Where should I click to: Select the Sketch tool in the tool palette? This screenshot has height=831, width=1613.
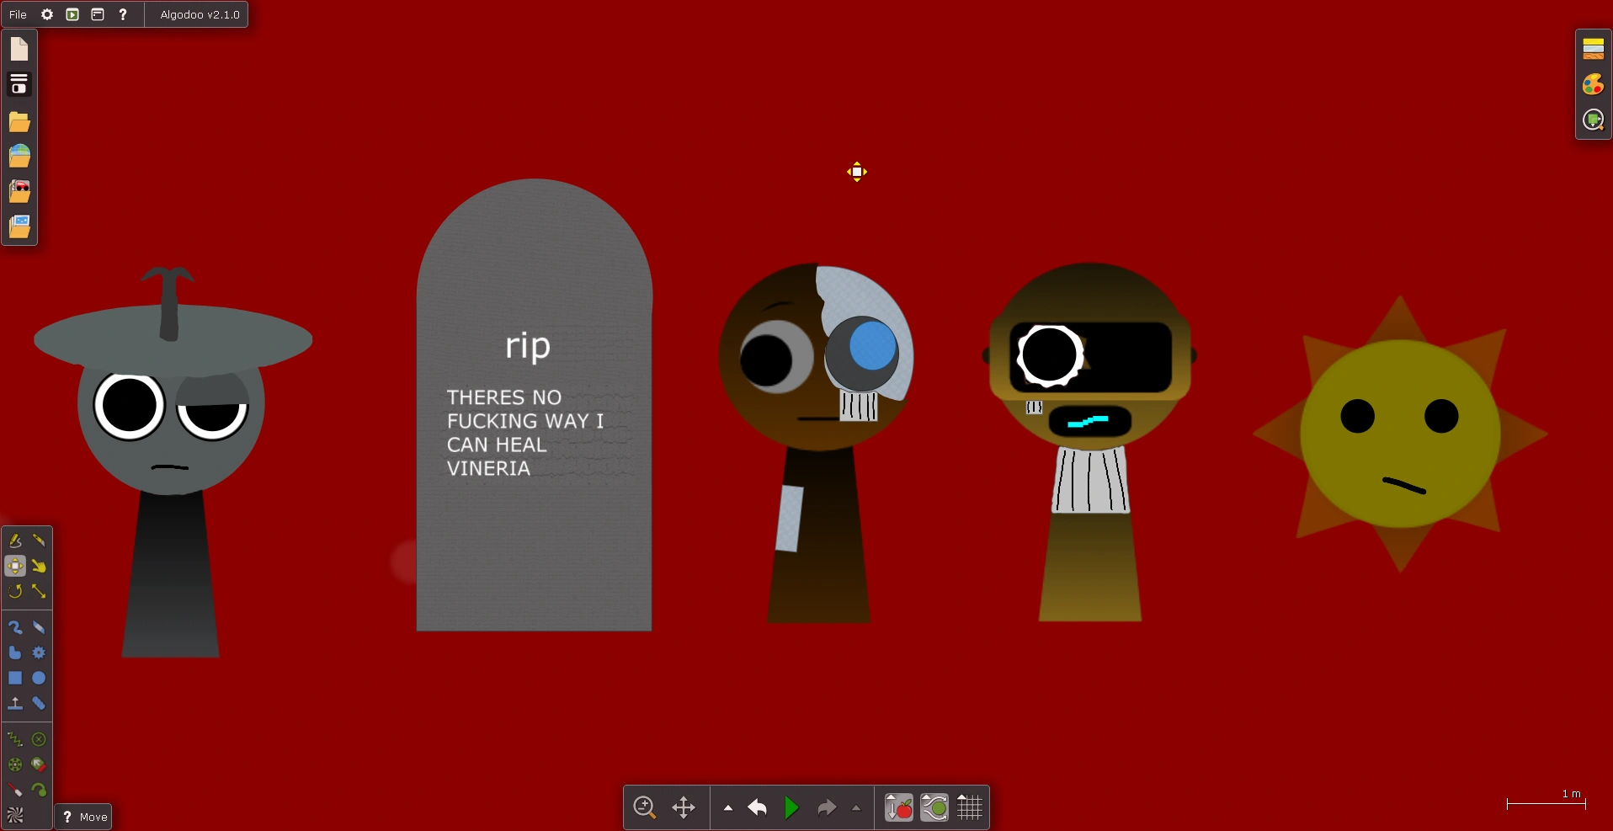pyautogui.click(x=15, y=540)
